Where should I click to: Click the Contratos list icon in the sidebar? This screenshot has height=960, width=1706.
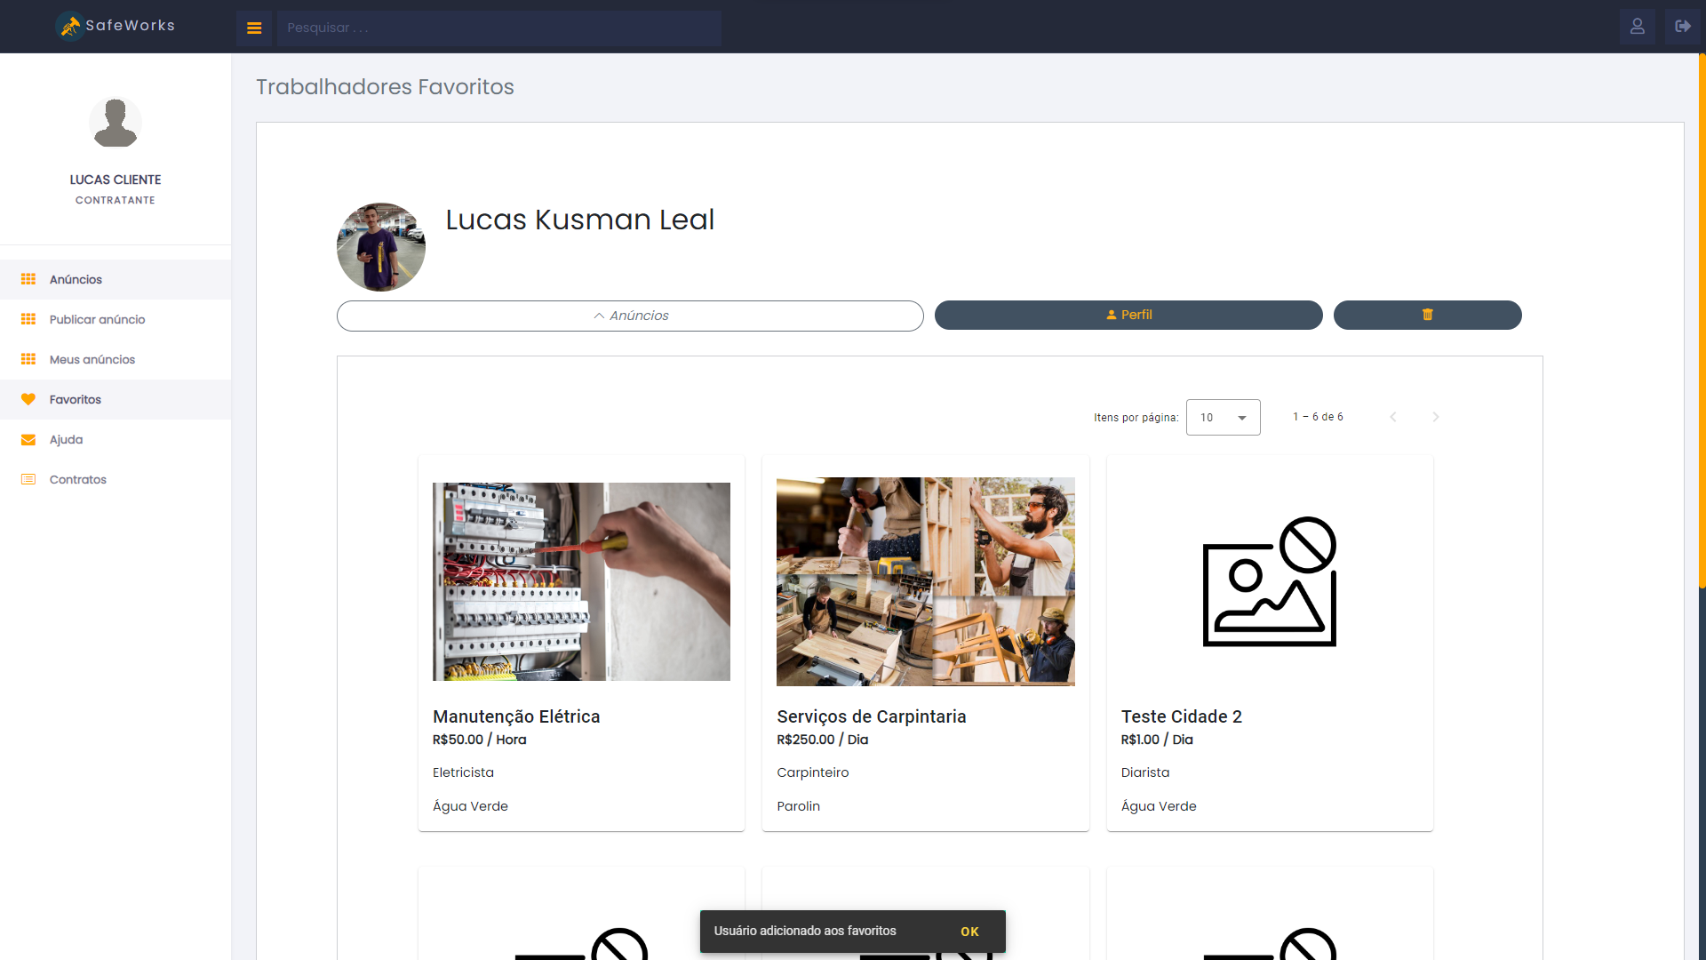click(28, 479)
